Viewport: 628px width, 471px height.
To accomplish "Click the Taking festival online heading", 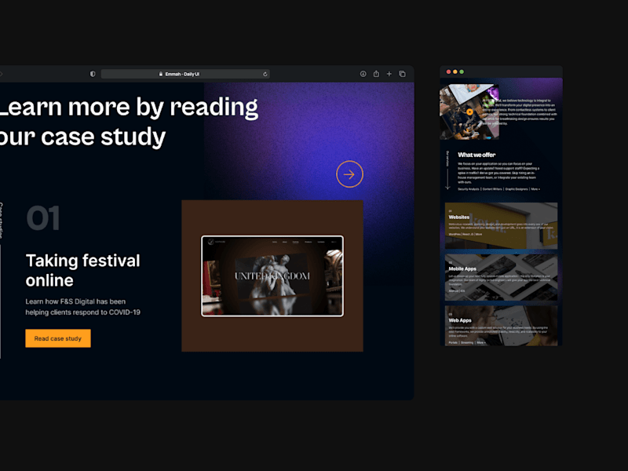I will [83, 270].
